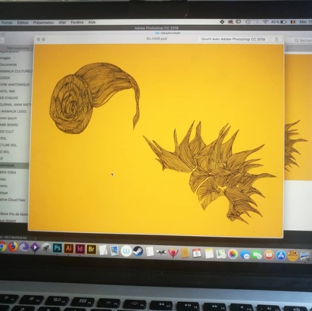Open the Aide menu

92,23
